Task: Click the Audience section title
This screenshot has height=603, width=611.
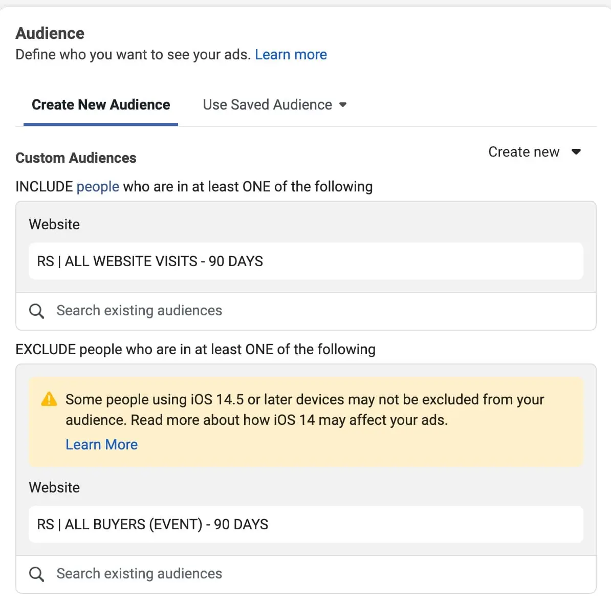Action: (x=50, y=33)
